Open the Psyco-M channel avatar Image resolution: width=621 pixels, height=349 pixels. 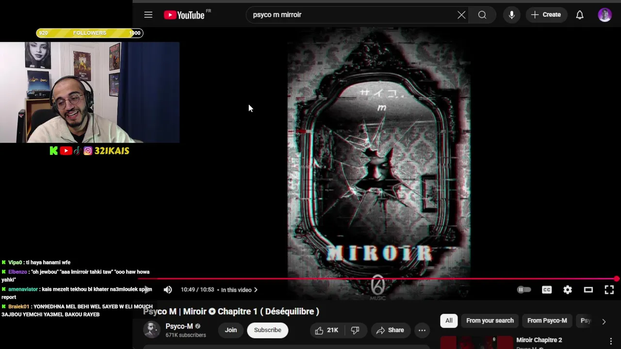tap(151, 330)
